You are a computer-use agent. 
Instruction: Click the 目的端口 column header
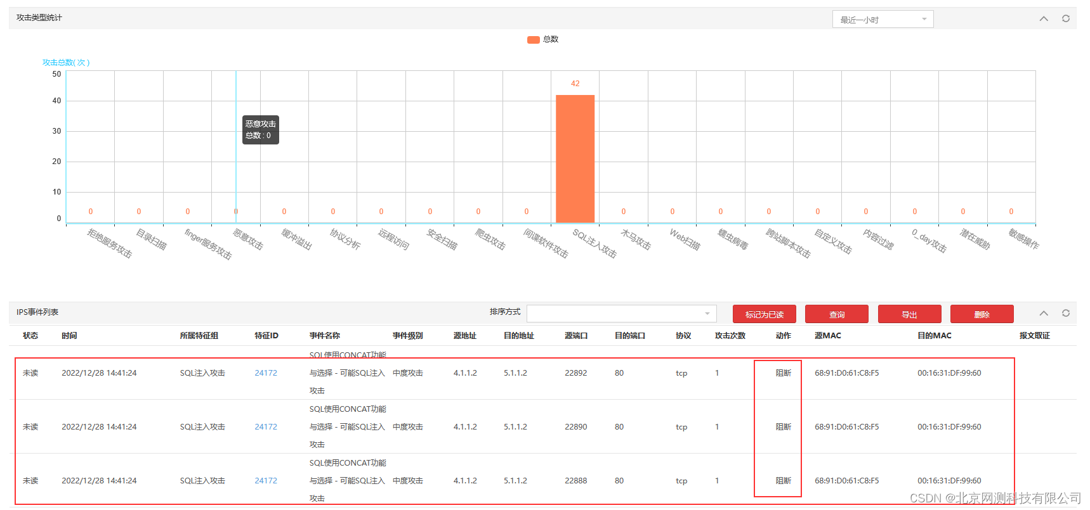(x=630, y=336)
